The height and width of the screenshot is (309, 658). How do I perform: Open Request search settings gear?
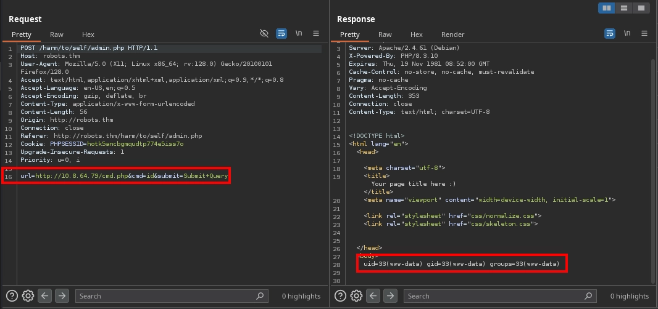tap(28, 296)
